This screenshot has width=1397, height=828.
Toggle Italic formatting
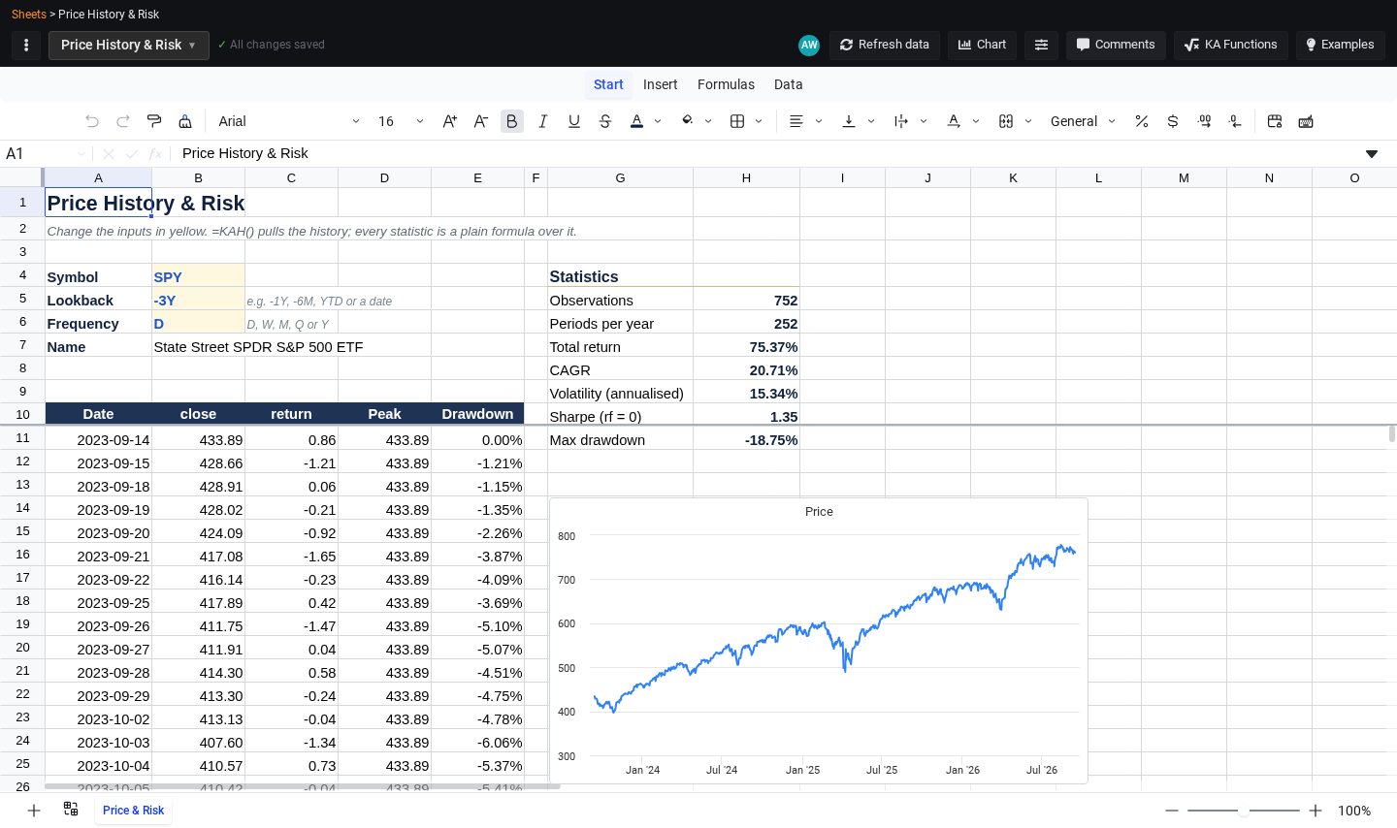coord(542,121)
